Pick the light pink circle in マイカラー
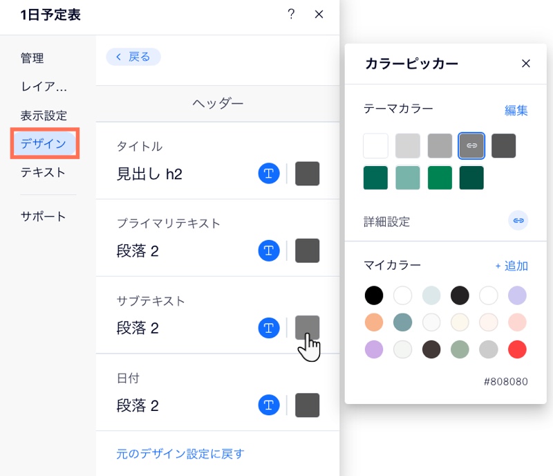The width and height of the screenshot is (553, 476). pos(517,322)
